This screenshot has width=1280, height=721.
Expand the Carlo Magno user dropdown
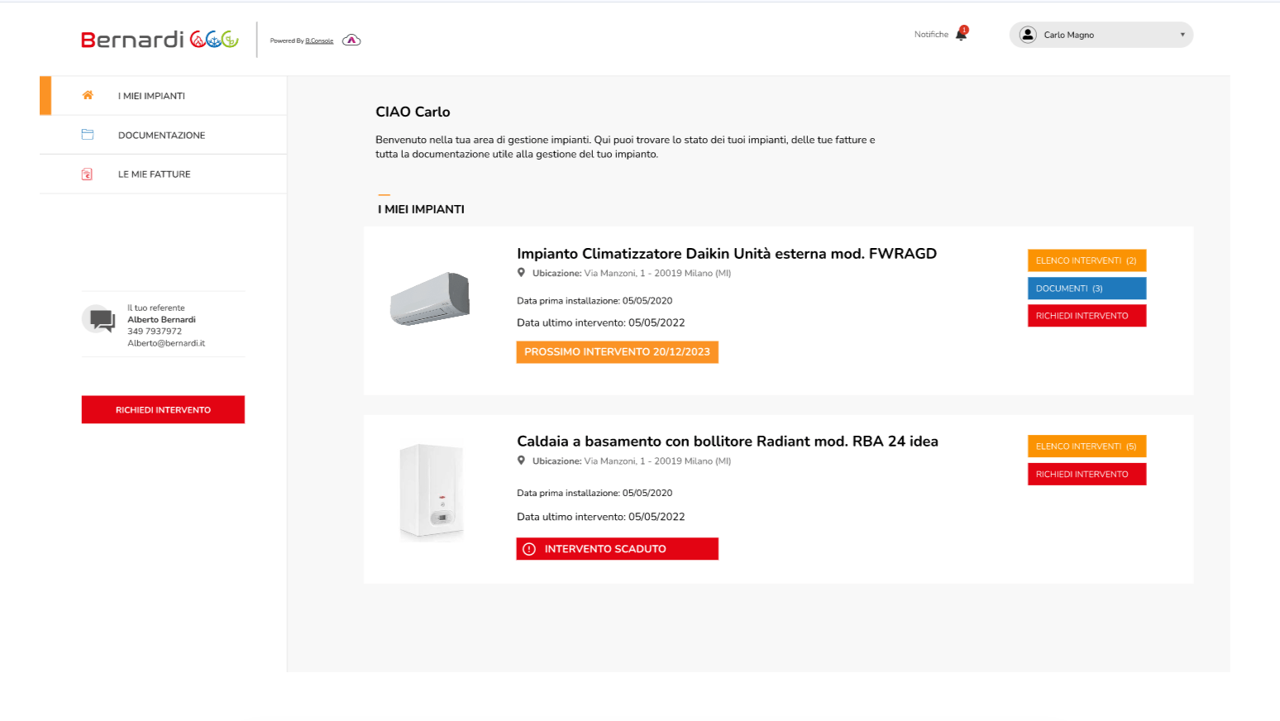click(x=1182, y=35)
